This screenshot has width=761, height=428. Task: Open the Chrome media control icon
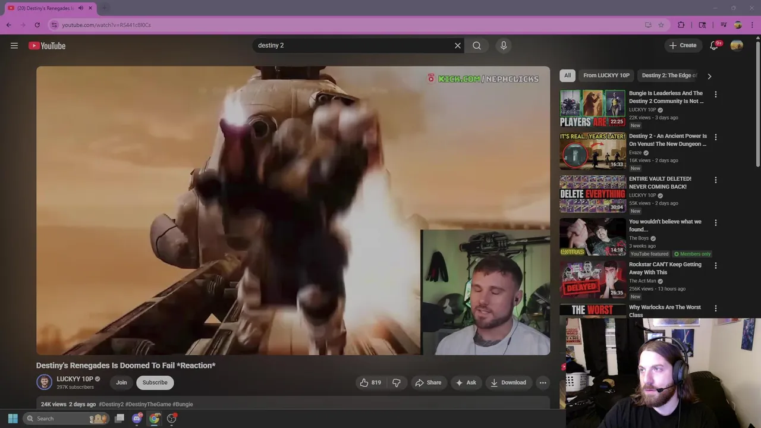(724, 25)
